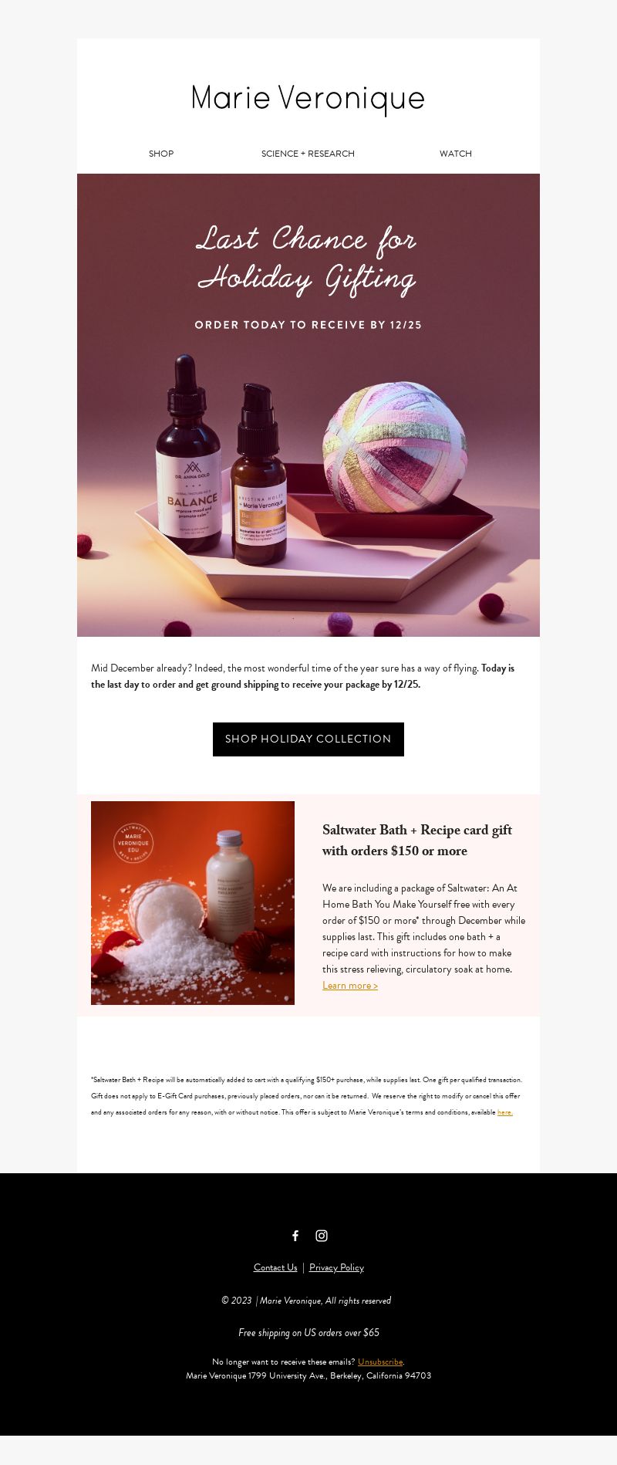
Task: Select the WATCH navigation item
Action: (x=456, y=154)
